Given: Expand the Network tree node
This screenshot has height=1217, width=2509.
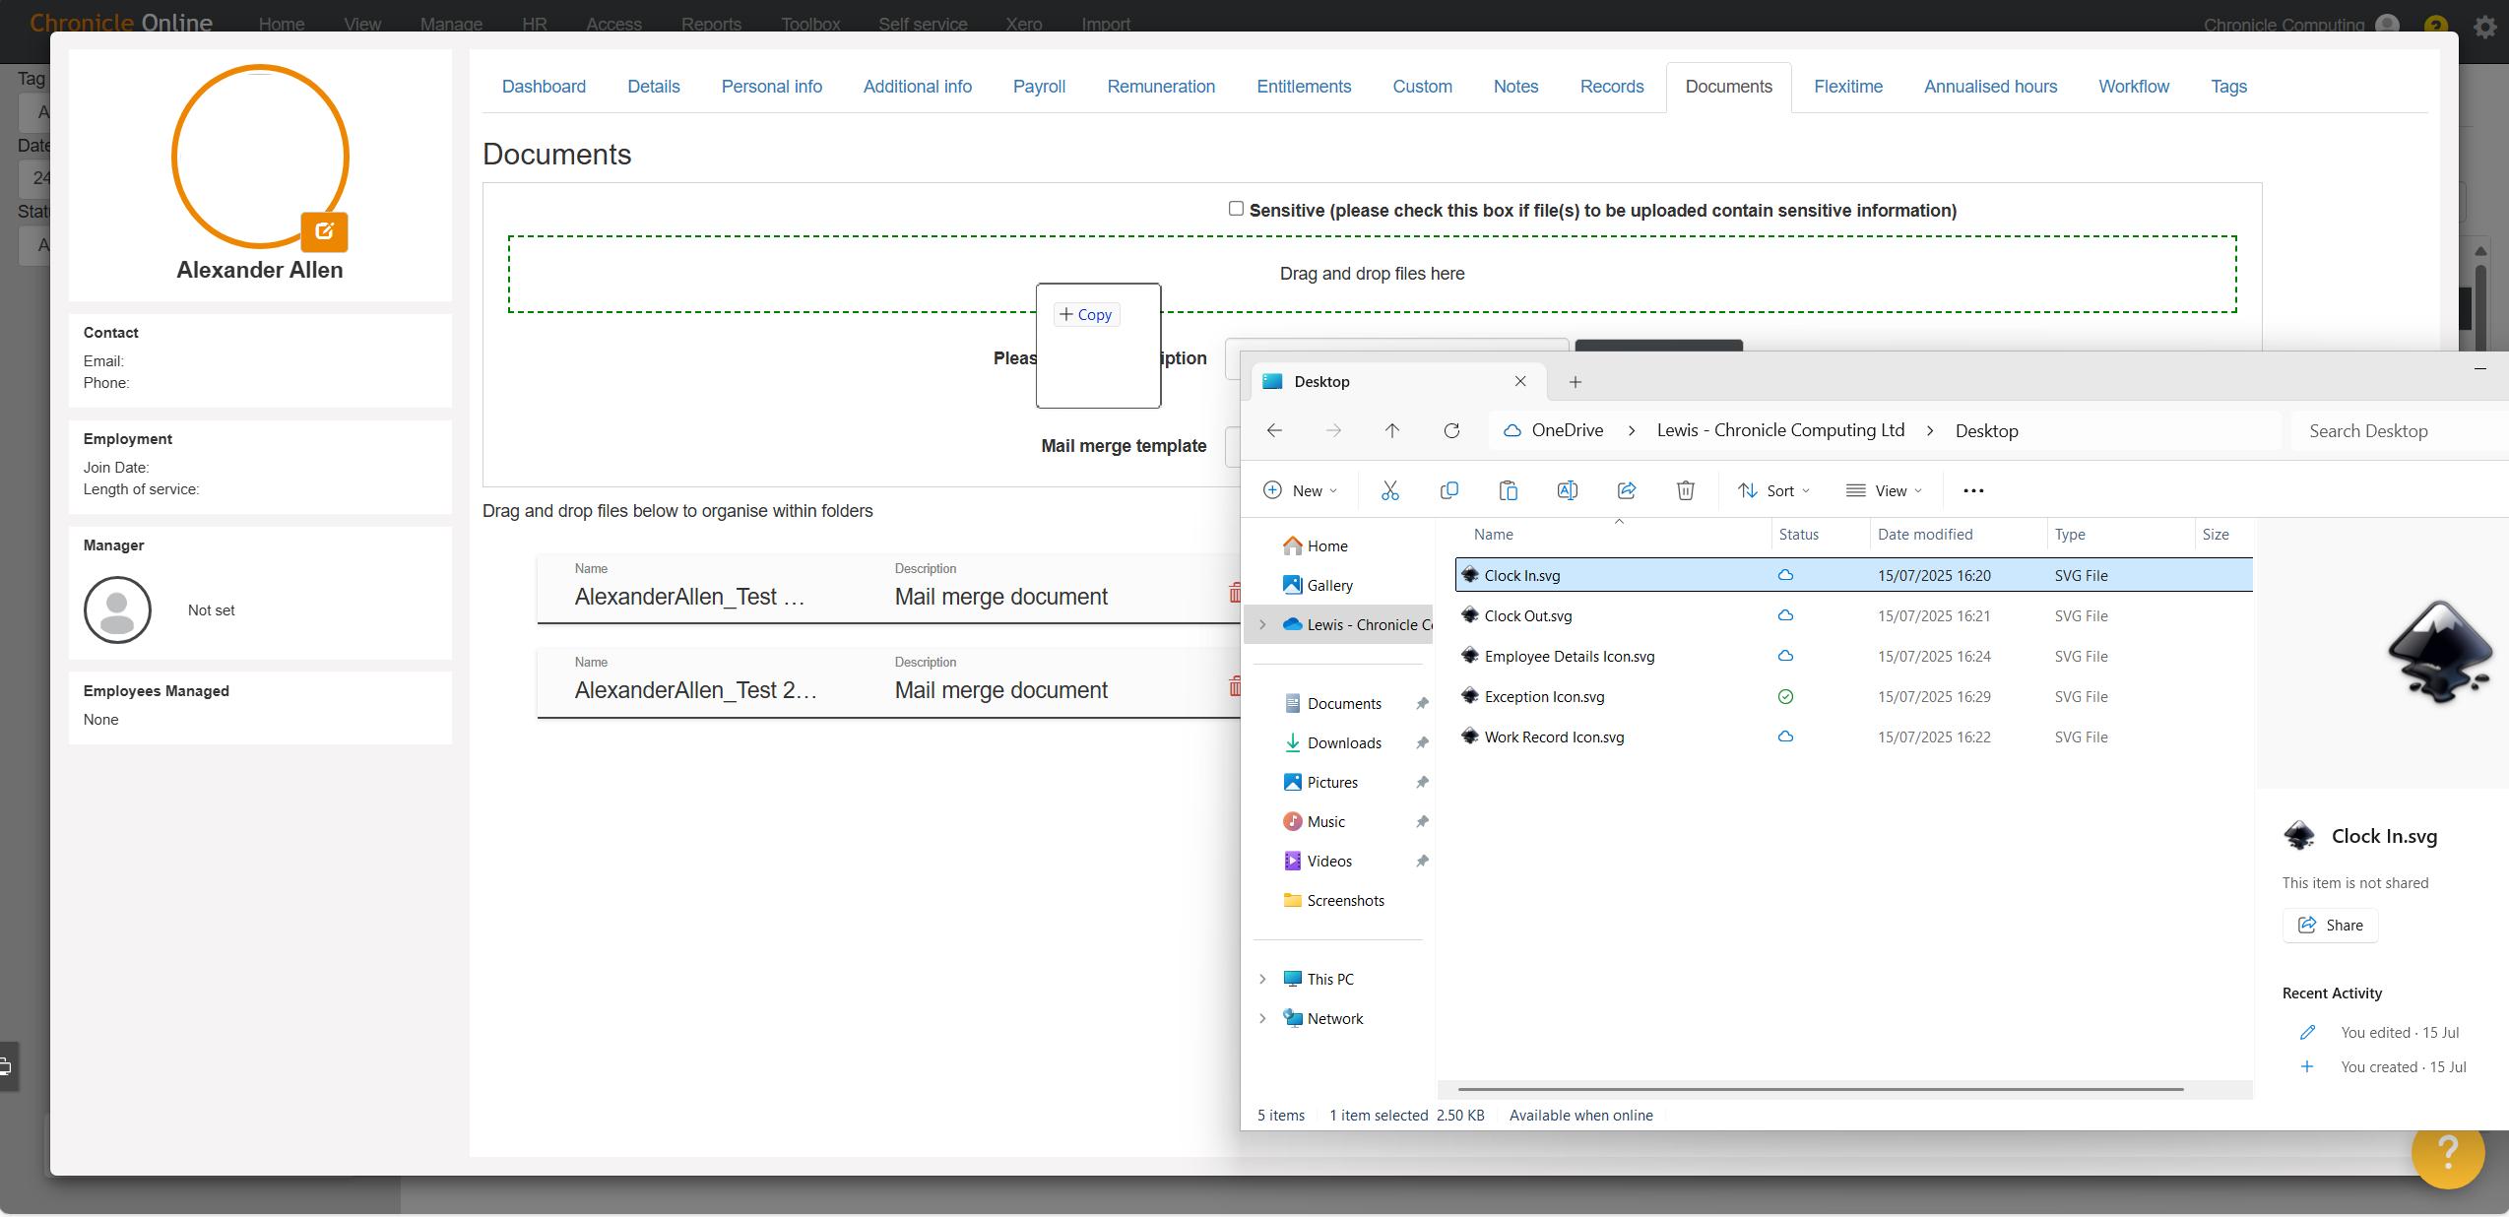Looking at the screenshot, I should (1262, 1018).
